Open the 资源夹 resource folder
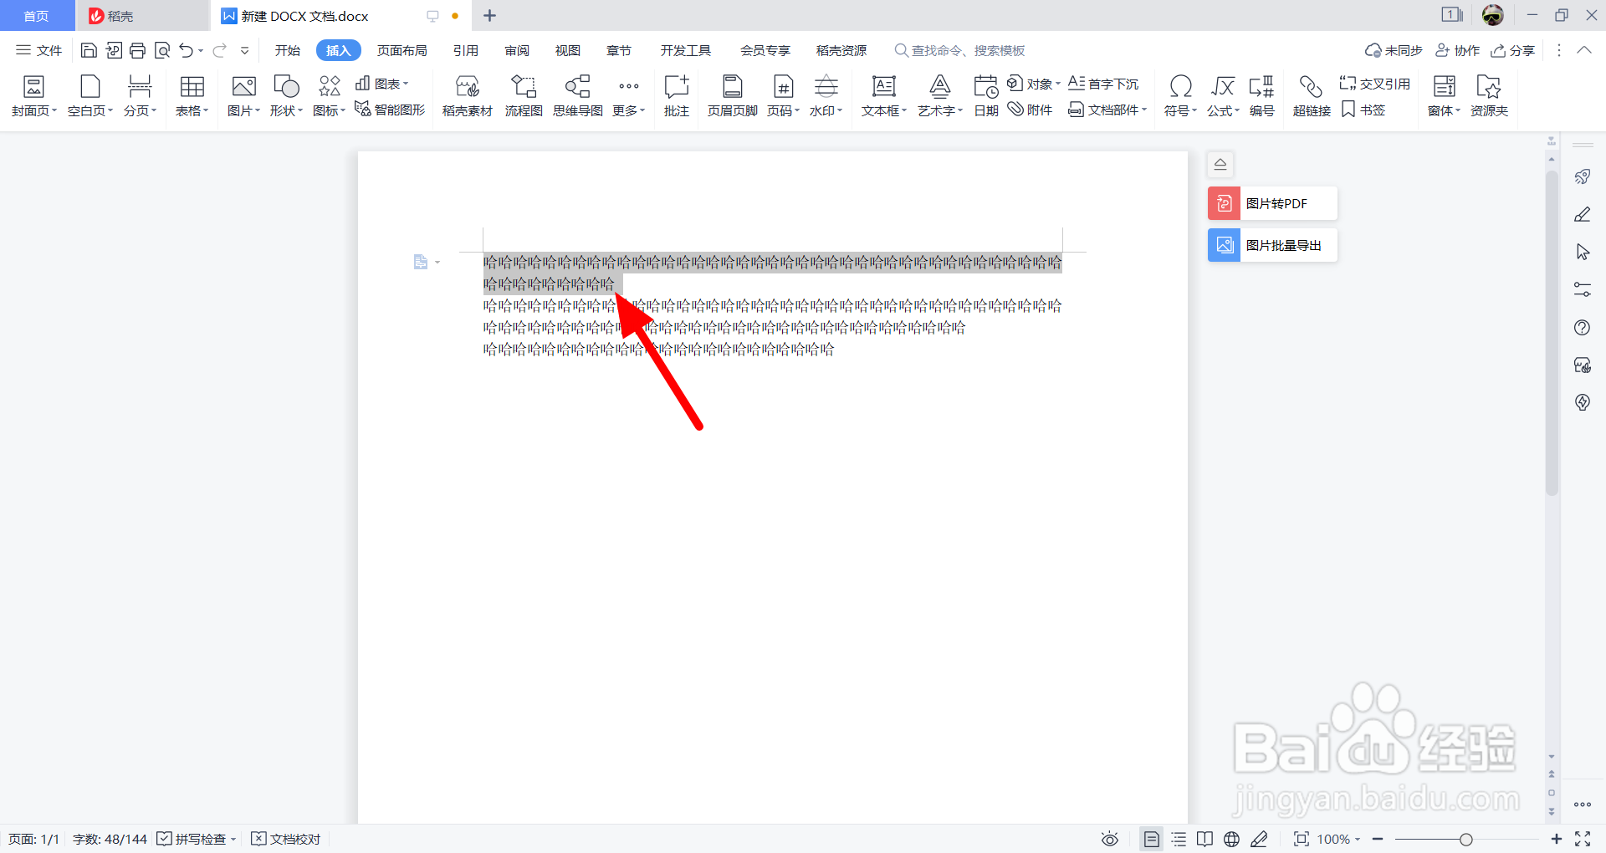The image size is (1606, 853). (x=1489, y=95)
